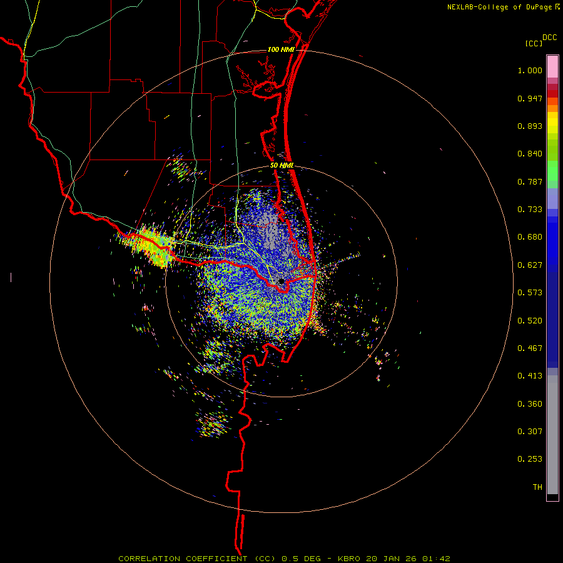Click the NEXLAB-College of DuPage credit text
Viewport: 563px width, 563px height.
coord(499,7)
